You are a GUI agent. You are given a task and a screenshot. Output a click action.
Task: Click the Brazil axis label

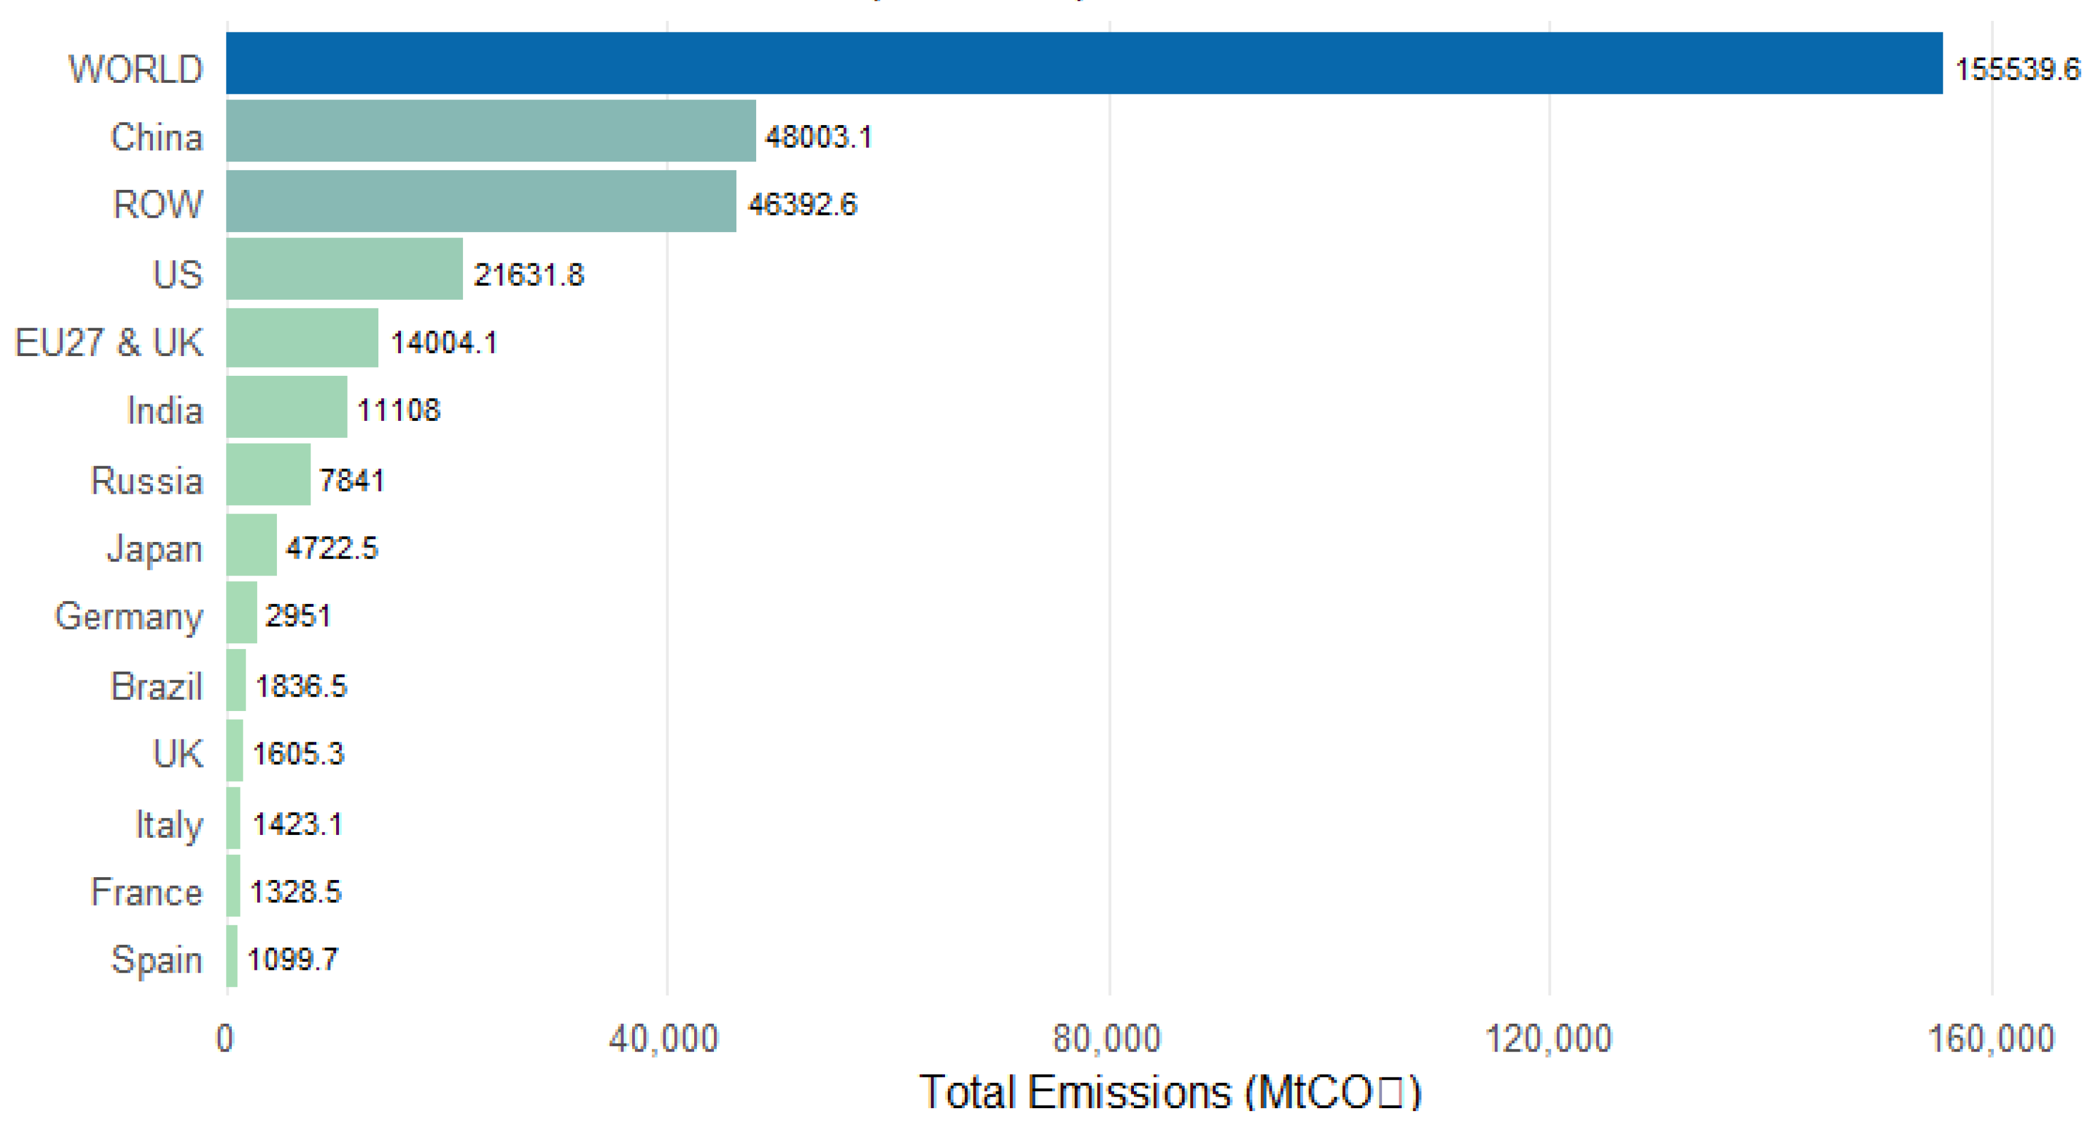pos(156,686)
